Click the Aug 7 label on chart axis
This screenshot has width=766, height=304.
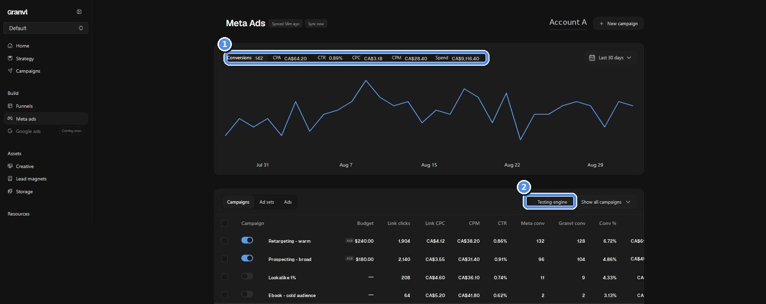pyautogui.click(x=346, y=165)
